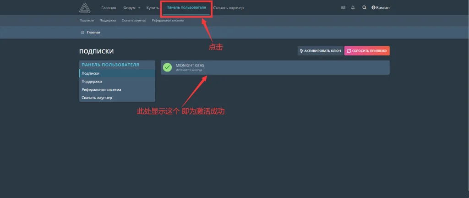Open Реферальная система in secondary nav bar
This screenshot has width=469, height=198.
coord(168,21)
